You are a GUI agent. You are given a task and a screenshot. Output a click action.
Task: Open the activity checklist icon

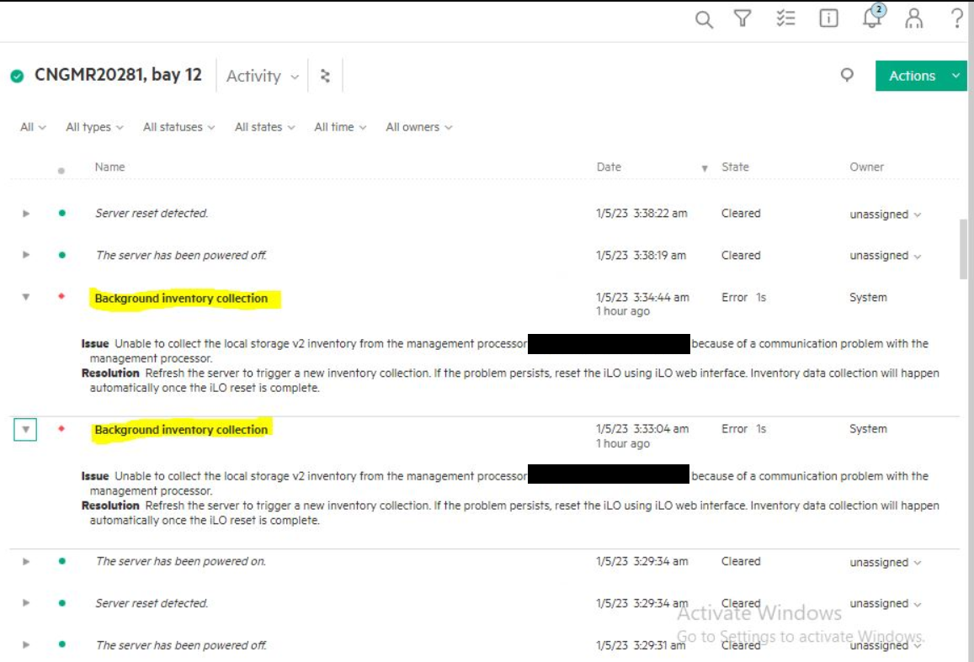(x=785, y=19)
